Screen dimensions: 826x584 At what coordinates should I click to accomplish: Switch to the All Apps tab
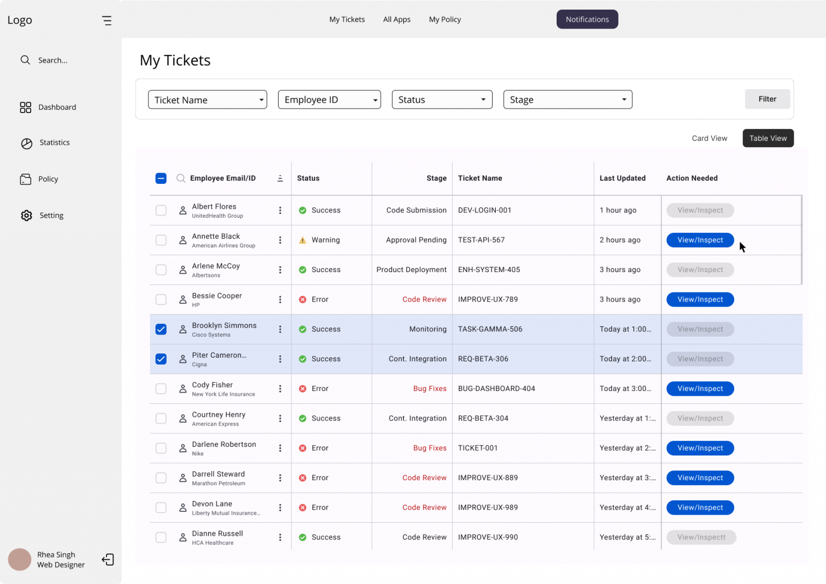point(396,19)
